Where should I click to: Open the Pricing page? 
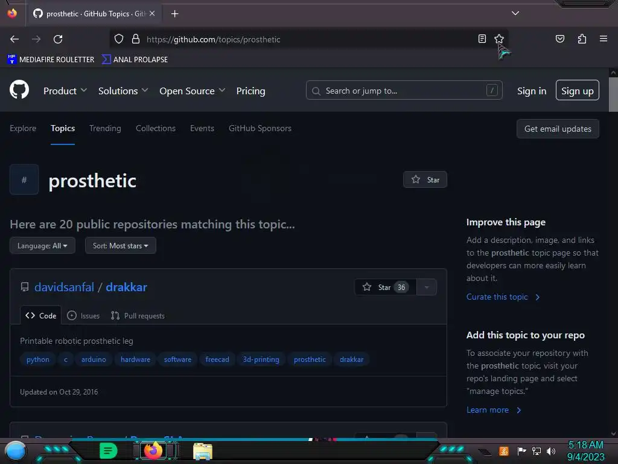250,91
